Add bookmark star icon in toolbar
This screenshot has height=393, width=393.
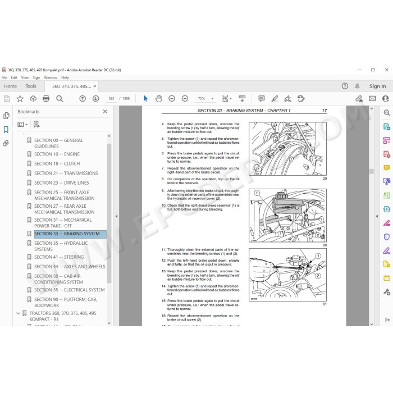click(20, 98)
